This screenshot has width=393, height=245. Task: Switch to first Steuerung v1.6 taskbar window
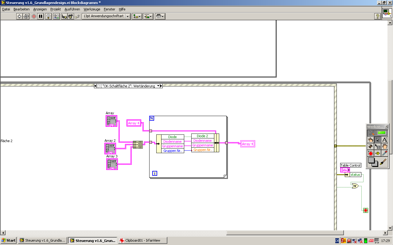click(x=42, y=240)
